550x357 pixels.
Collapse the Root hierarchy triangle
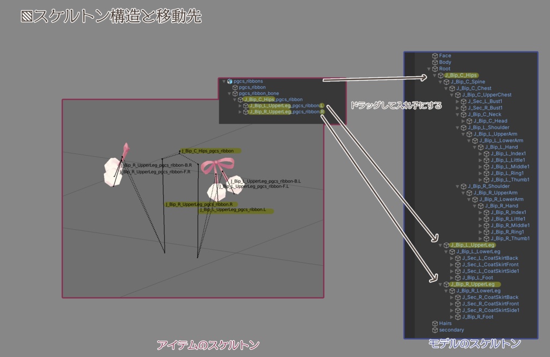pyautogui.click(x=429, y=69)
